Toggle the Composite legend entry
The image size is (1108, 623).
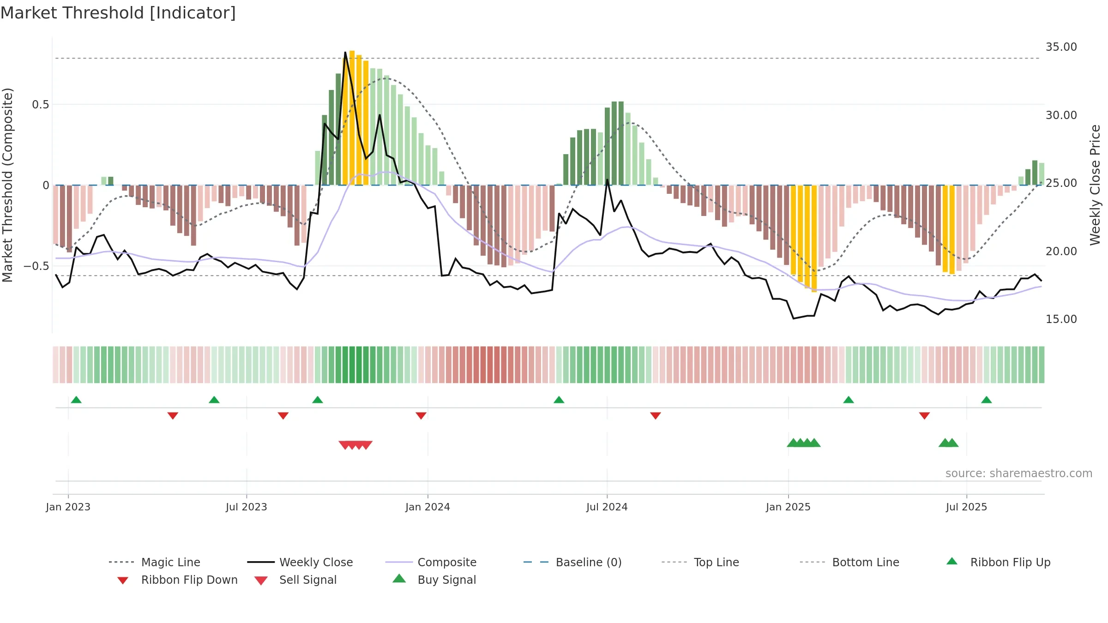pos(431,562)
